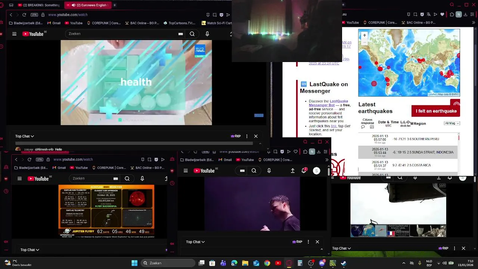The image size is (478, 269).
Task: Expand Top Chat dropdown in Euronews window
Action: point(25,136)
